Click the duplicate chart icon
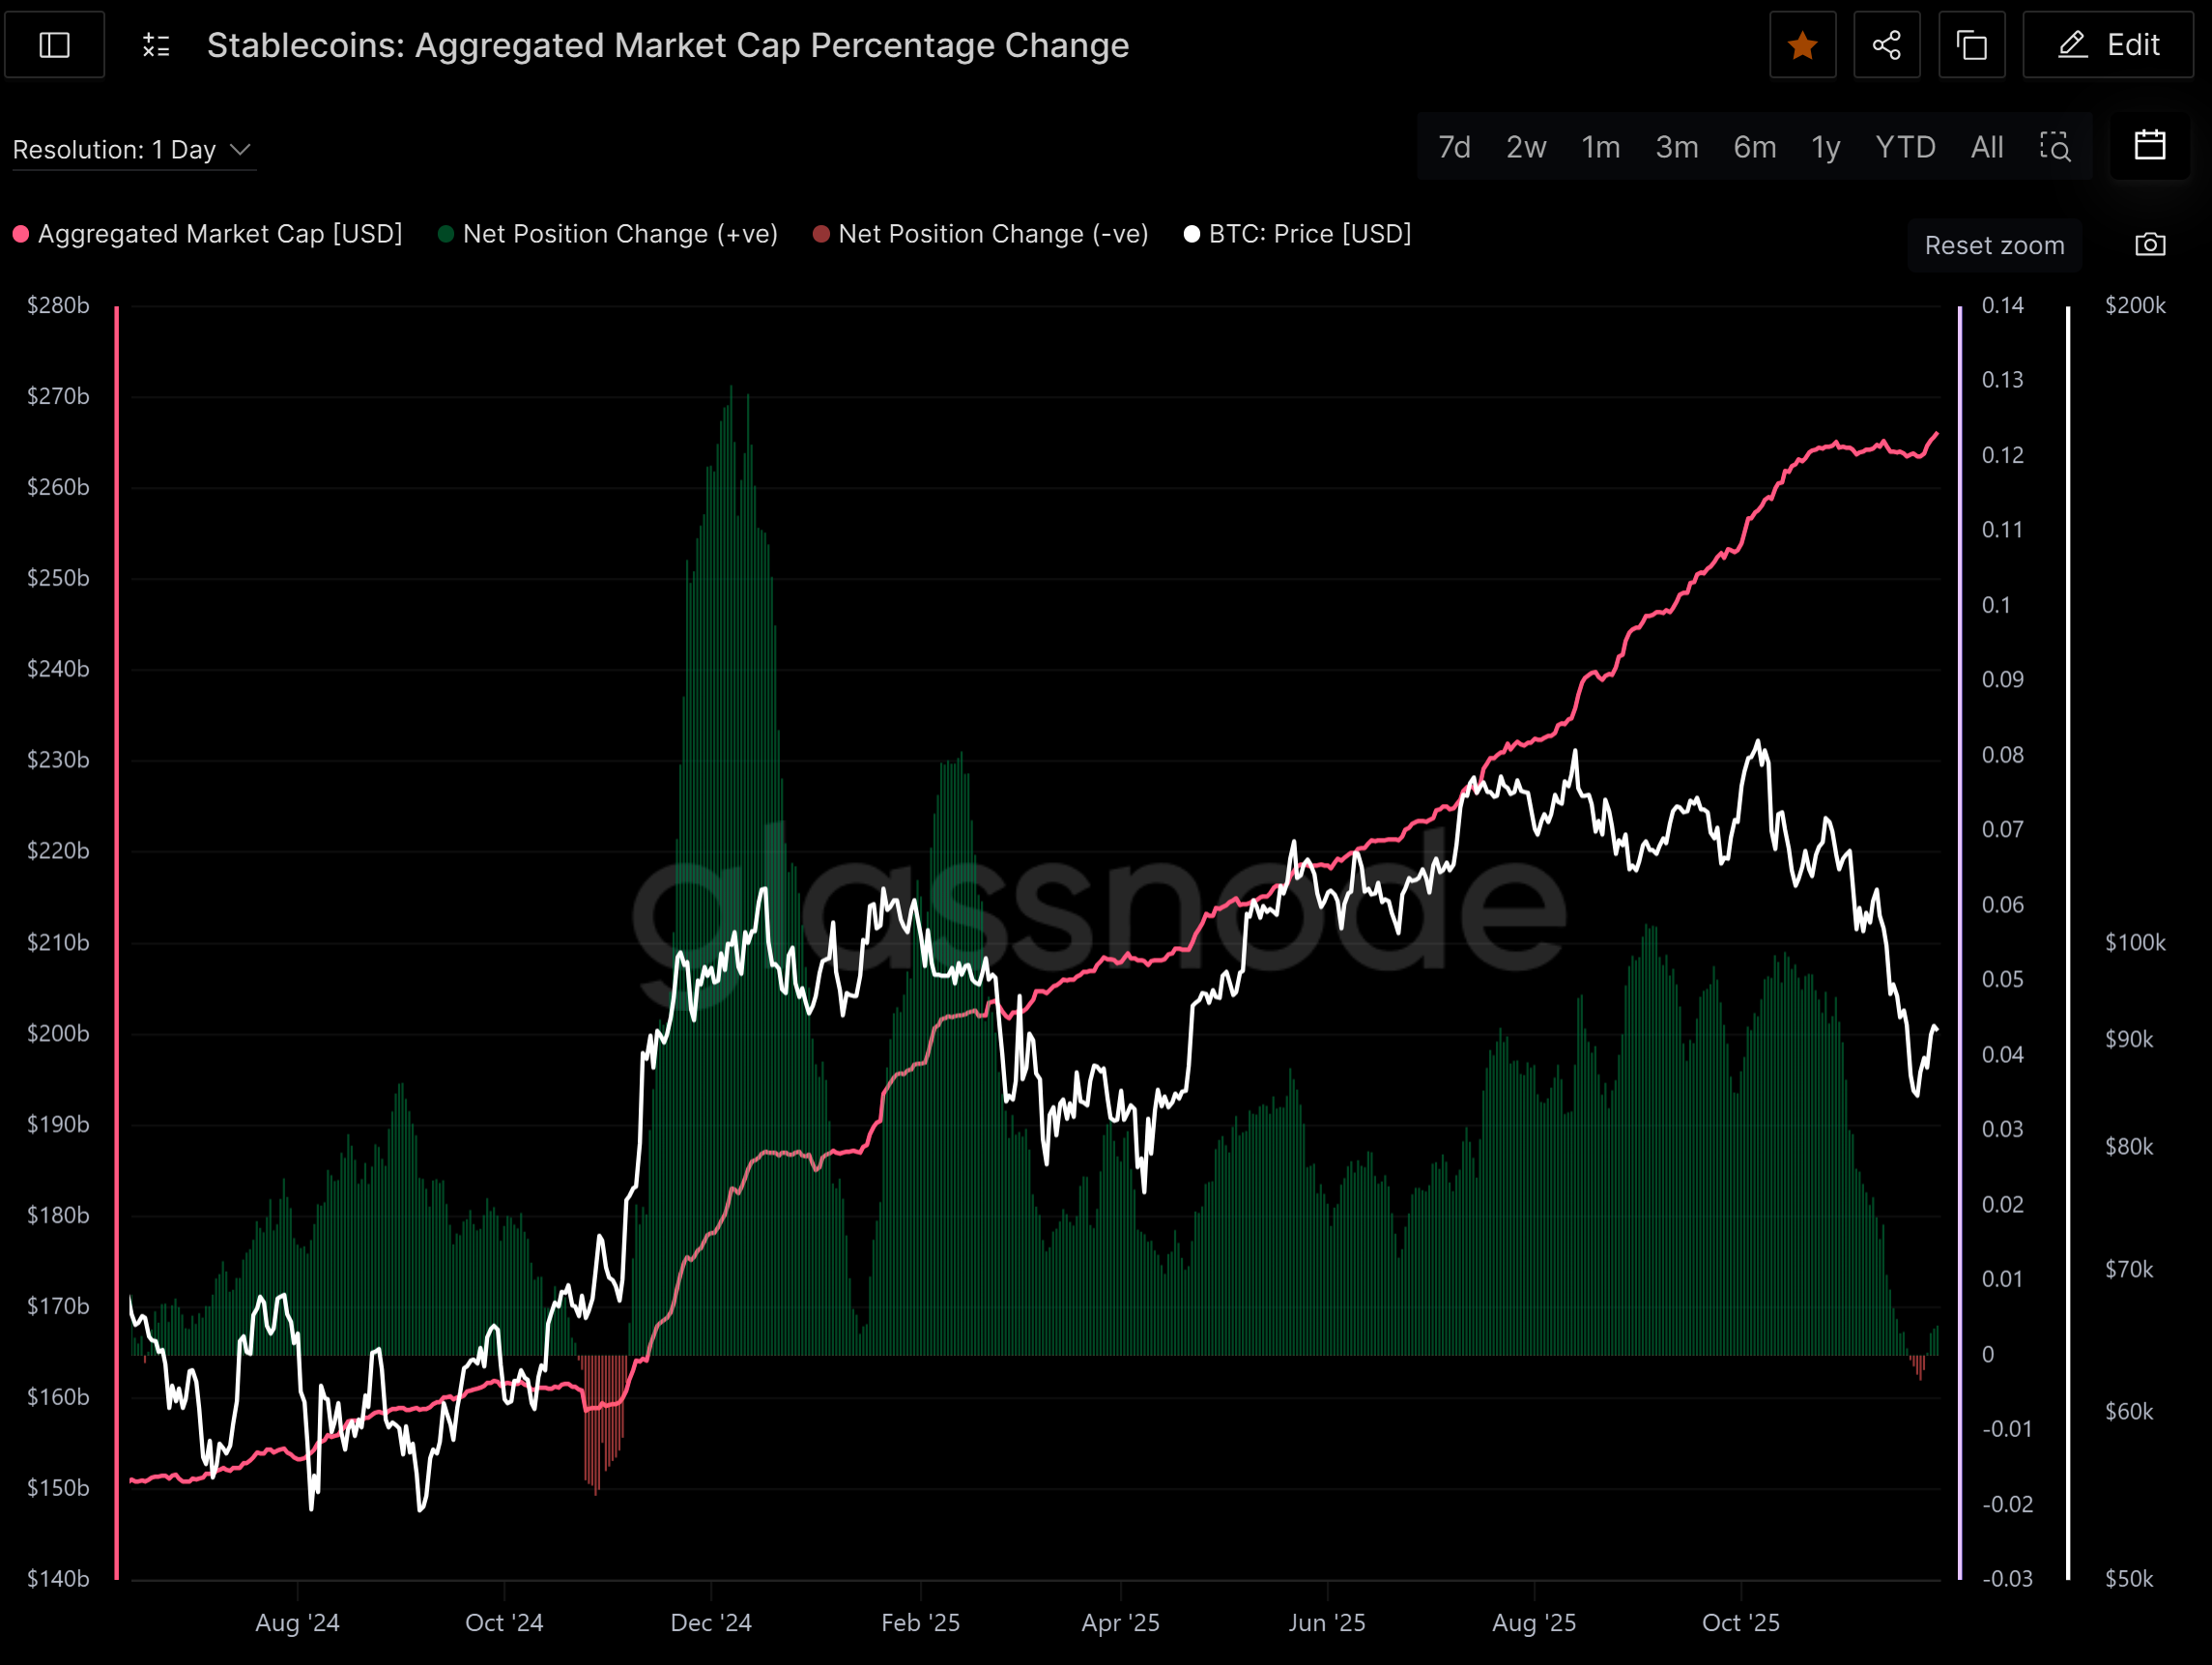The height and width of the screenshot is (1665, 2212). pos(1971,45)
